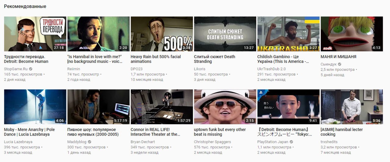
Task: Click the title "Is Hannibal in love with me?"
Action: pos(95,59)
